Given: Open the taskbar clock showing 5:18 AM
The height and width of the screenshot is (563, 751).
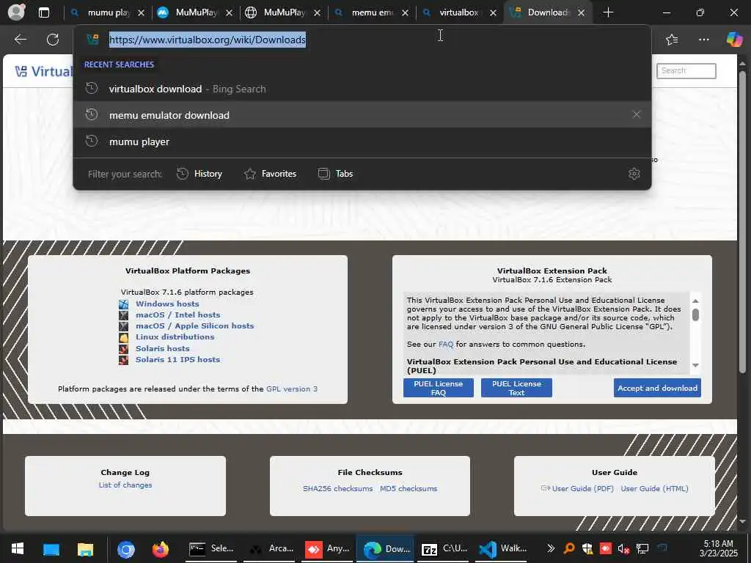Looking at the screenshot, I should click(719, 548).
